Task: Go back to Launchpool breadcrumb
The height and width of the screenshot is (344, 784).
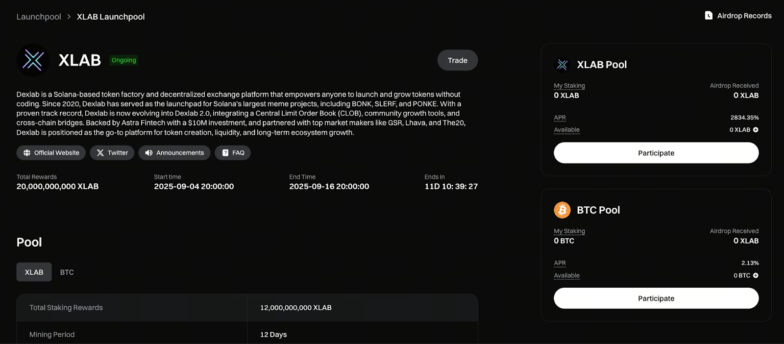Action: (x=39, y=17)
